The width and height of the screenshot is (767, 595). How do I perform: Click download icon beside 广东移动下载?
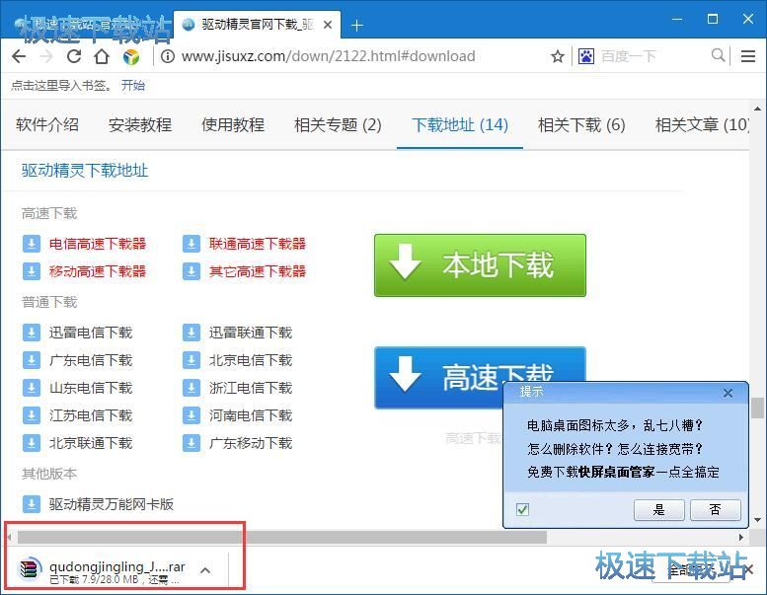tap(192, 443)
